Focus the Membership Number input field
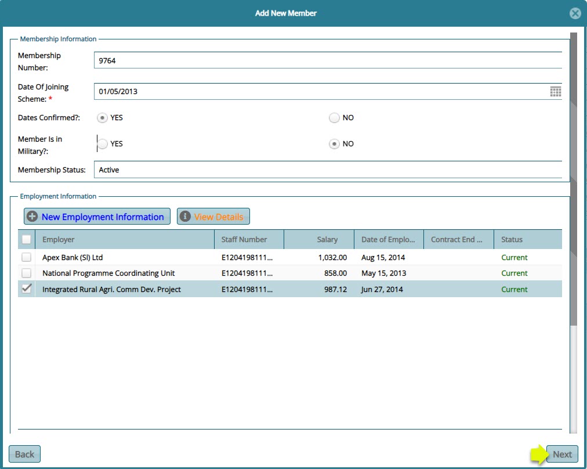Viewport: 587px width, 469px height. click(x=328, y=60)
